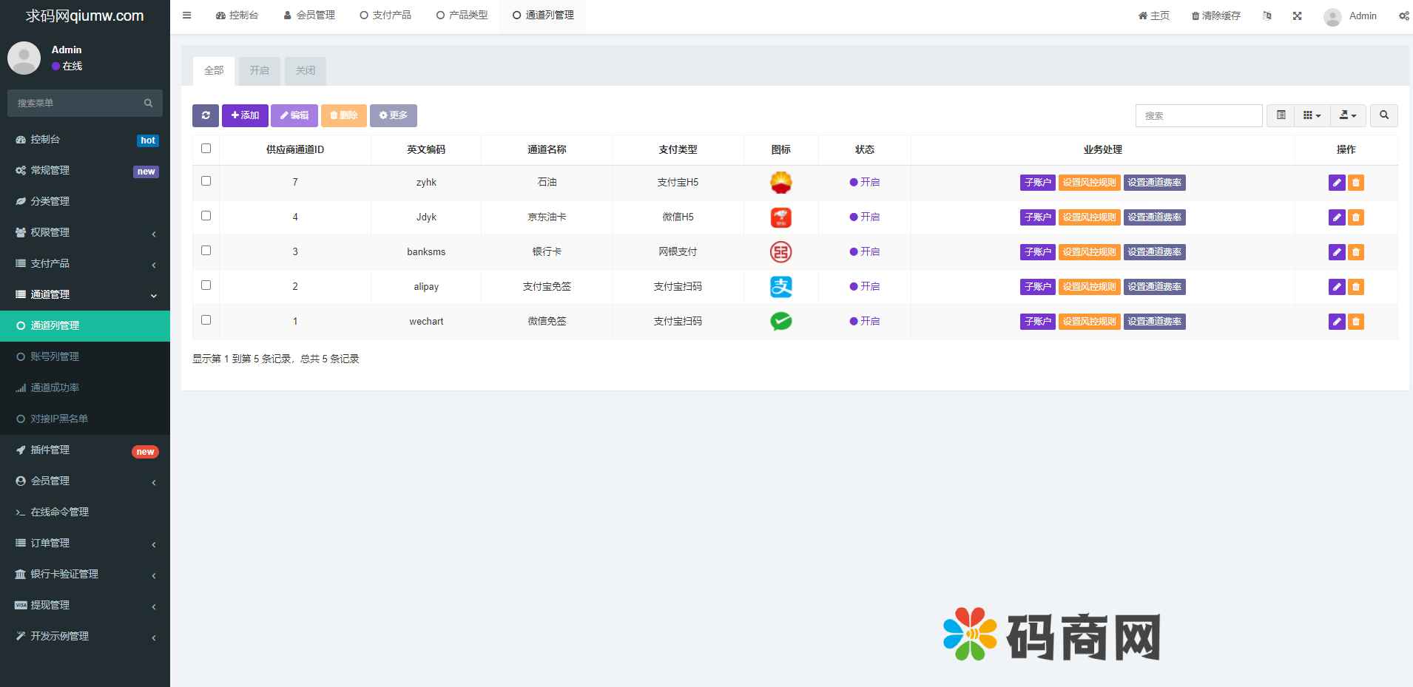Expand the 权限管理 sidebar menu

85,232
